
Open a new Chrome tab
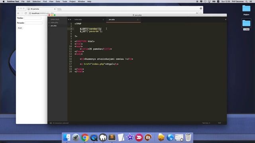point(59,9)
